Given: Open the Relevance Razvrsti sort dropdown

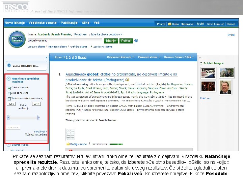Looking at the screenshot, I should pyautogui.click(x=120, y=57).
